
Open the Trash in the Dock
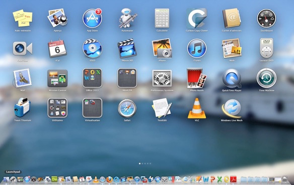pos(284,179)
